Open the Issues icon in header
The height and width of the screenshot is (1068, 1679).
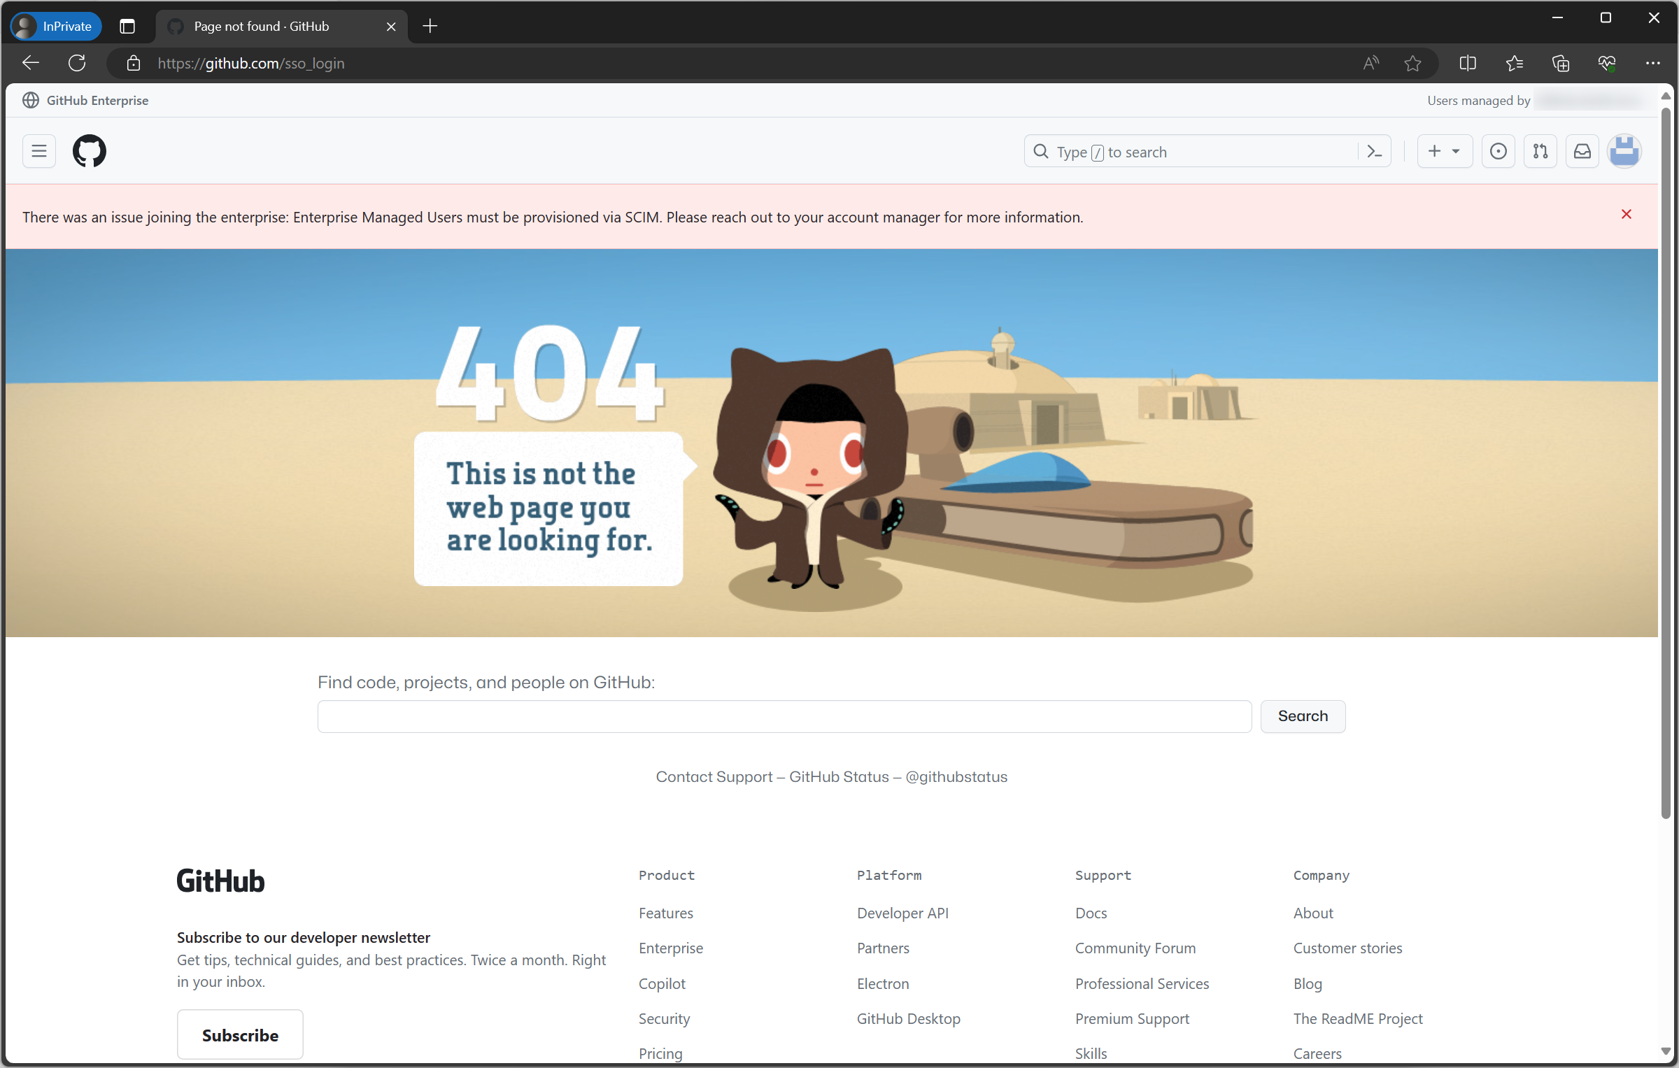point(1498,151)
